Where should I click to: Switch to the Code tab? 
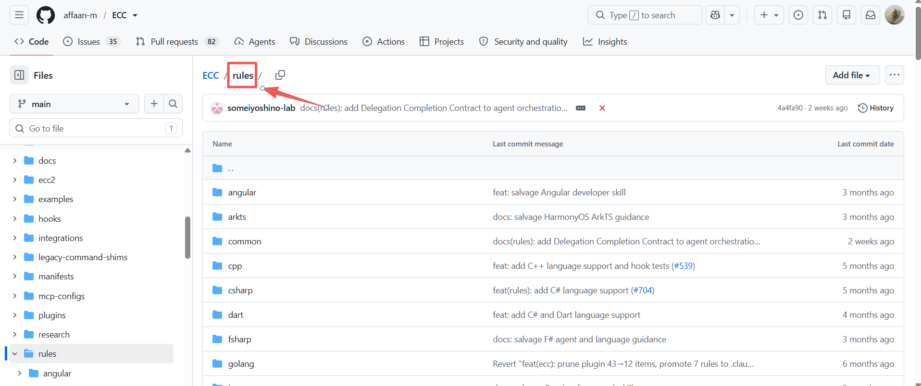coord(32,42)
